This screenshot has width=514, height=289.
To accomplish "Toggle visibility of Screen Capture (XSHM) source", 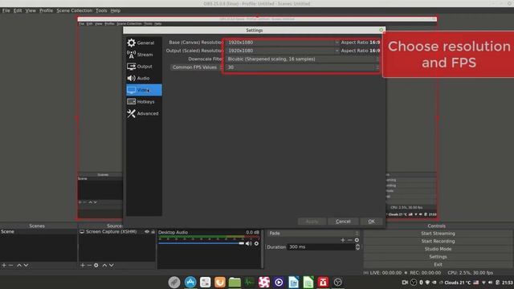I will coord(147,232).
